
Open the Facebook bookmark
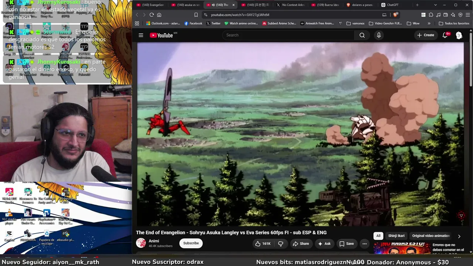click(193, 23)
